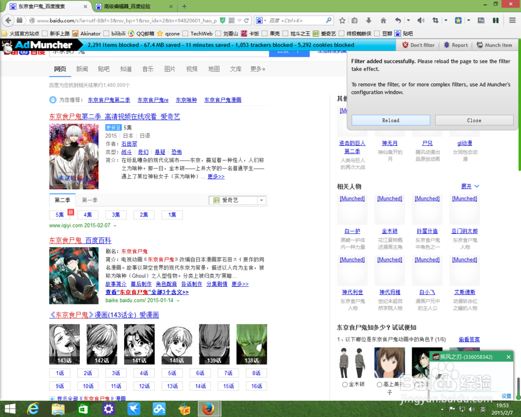Open episode 5集 link
This screenshot has height=417, width=521.
(59, 215)
